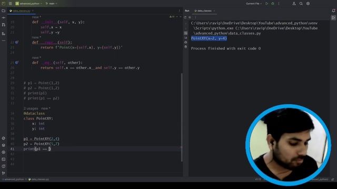Open the Project tool window folder icon

pos(4,10)
